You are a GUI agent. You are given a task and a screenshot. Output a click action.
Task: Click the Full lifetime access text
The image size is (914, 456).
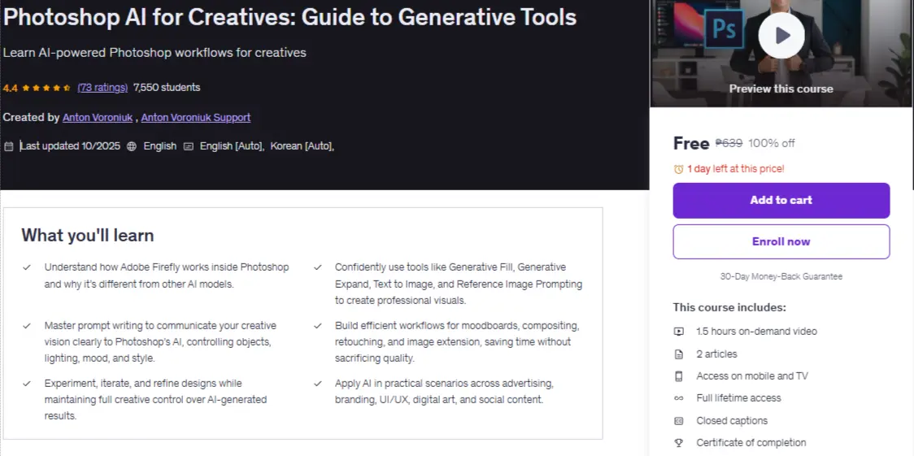[x=738, y=398]
